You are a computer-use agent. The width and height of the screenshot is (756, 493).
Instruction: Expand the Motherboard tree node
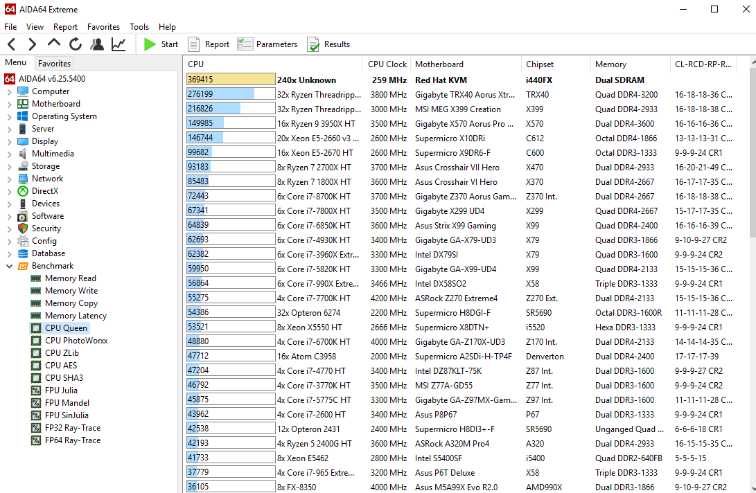[x=9, y=104]
